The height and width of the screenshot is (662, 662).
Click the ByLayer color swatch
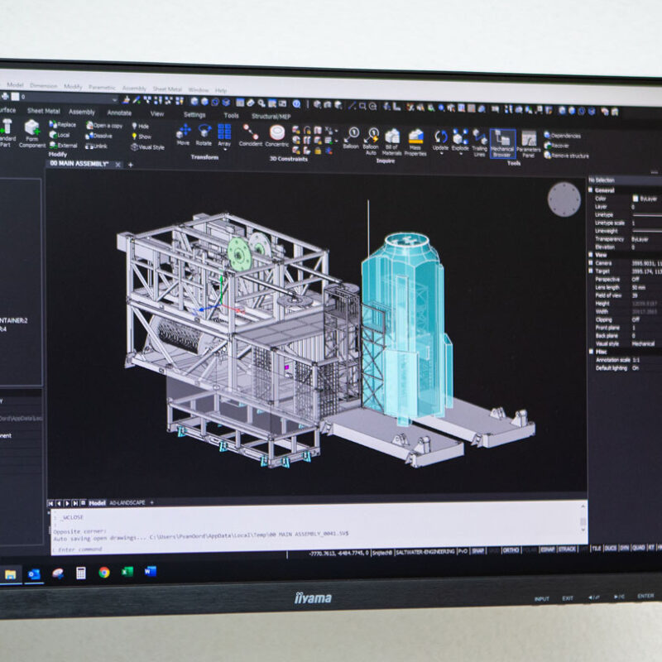[636, 199]
